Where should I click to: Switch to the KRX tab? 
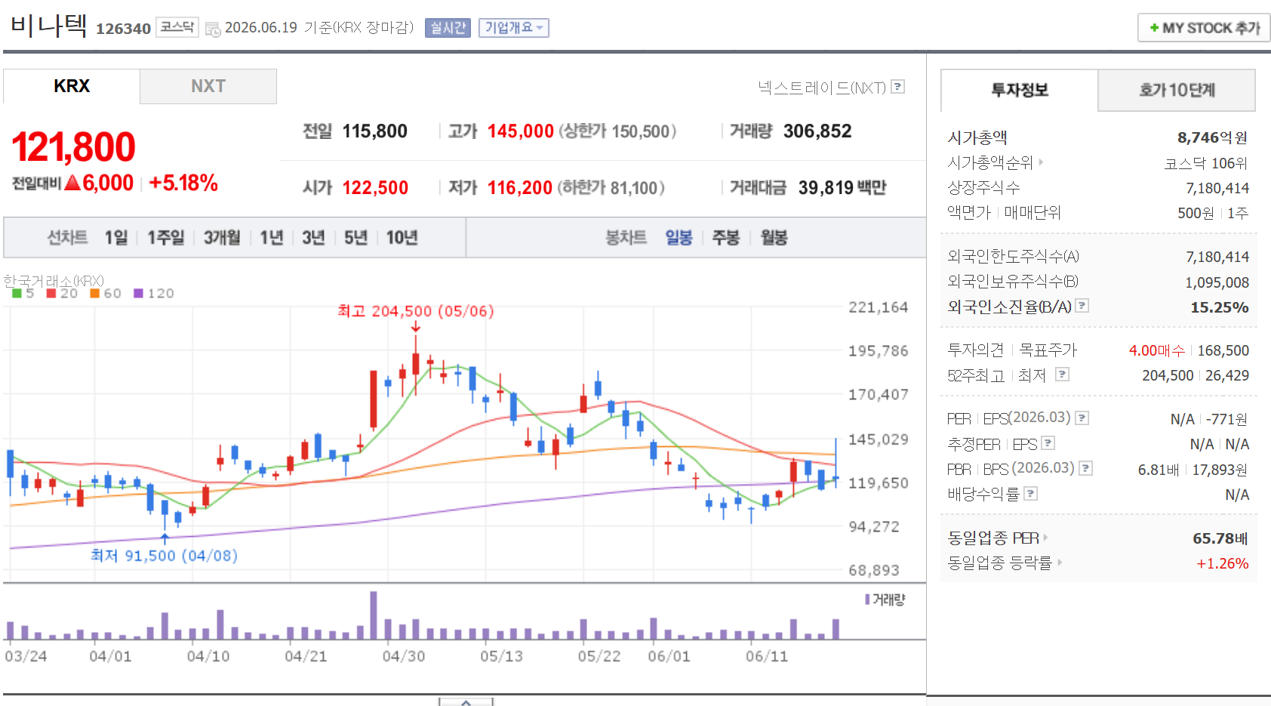(x=72, y=86)
